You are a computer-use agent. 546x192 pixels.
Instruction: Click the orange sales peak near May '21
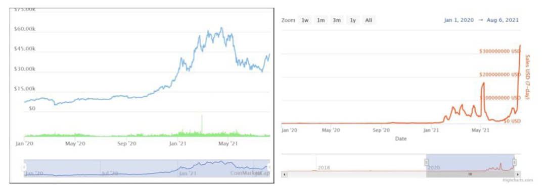[483, 83]
